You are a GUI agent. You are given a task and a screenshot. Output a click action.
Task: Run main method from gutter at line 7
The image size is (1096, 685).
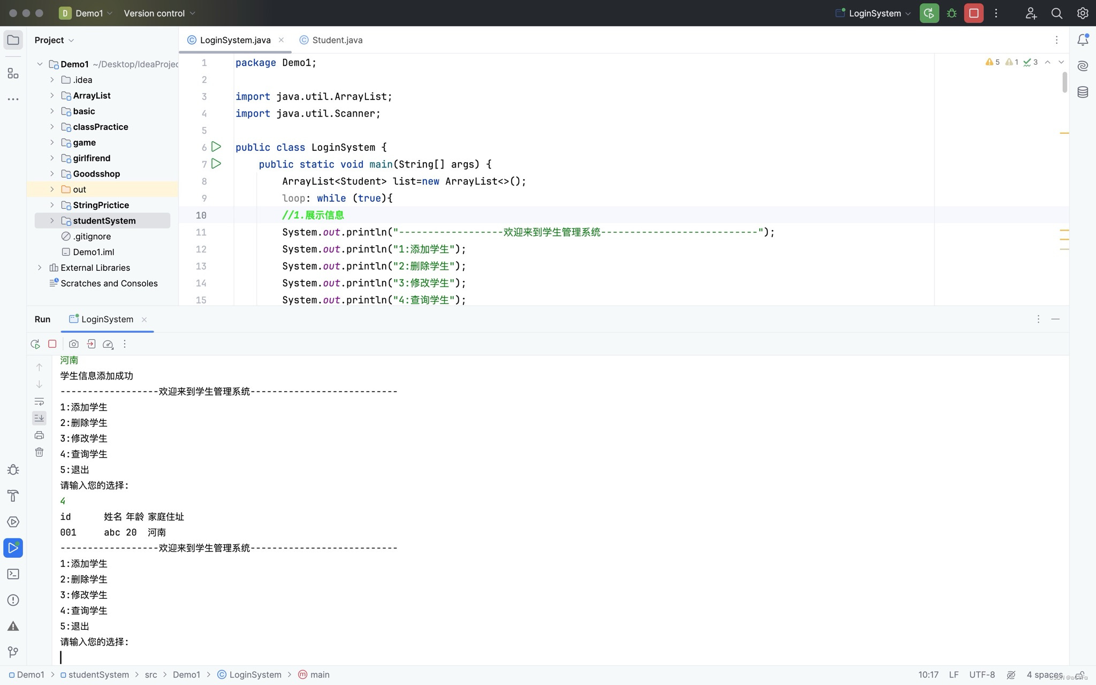point(216,164)
